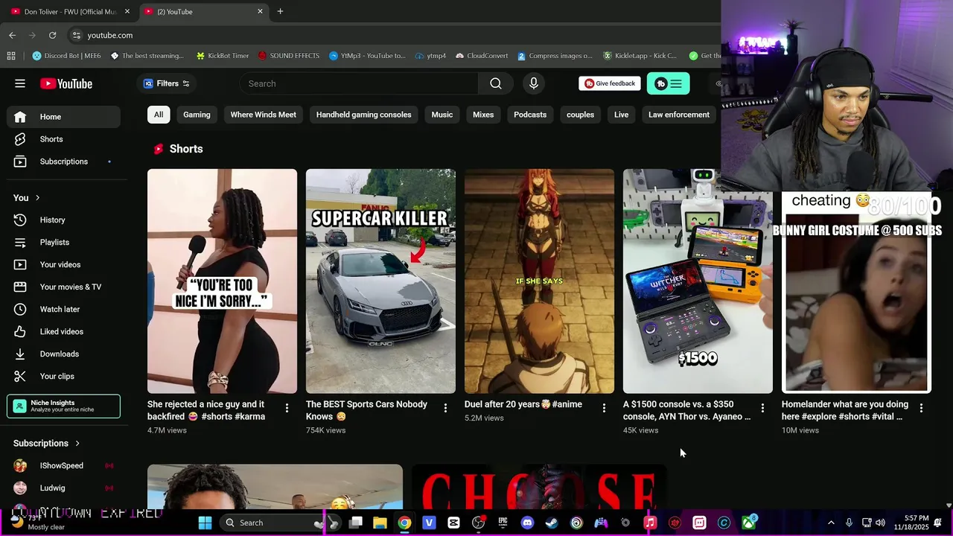Open IShowSpeed channel subscription
The height and width of the screenshot is (536, 953).
63,466
